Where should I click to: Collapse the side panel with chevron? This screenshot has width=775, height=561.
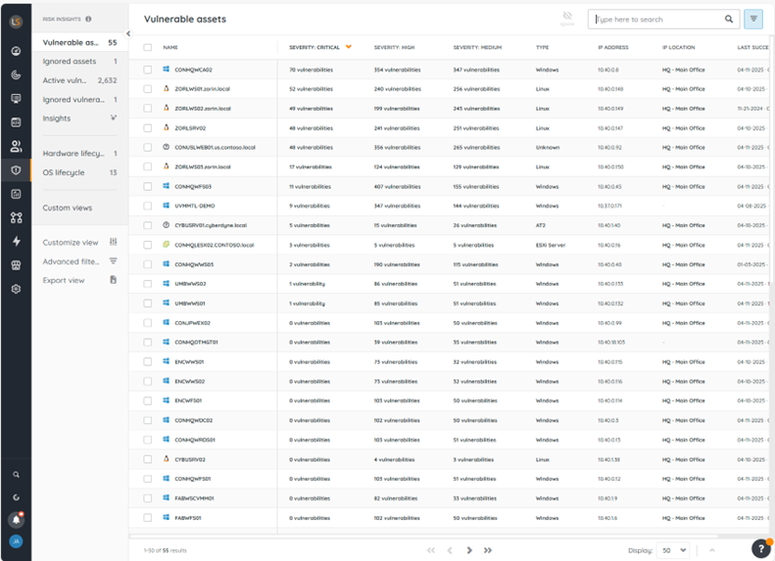pyautogui.click(x=128, y=33)
